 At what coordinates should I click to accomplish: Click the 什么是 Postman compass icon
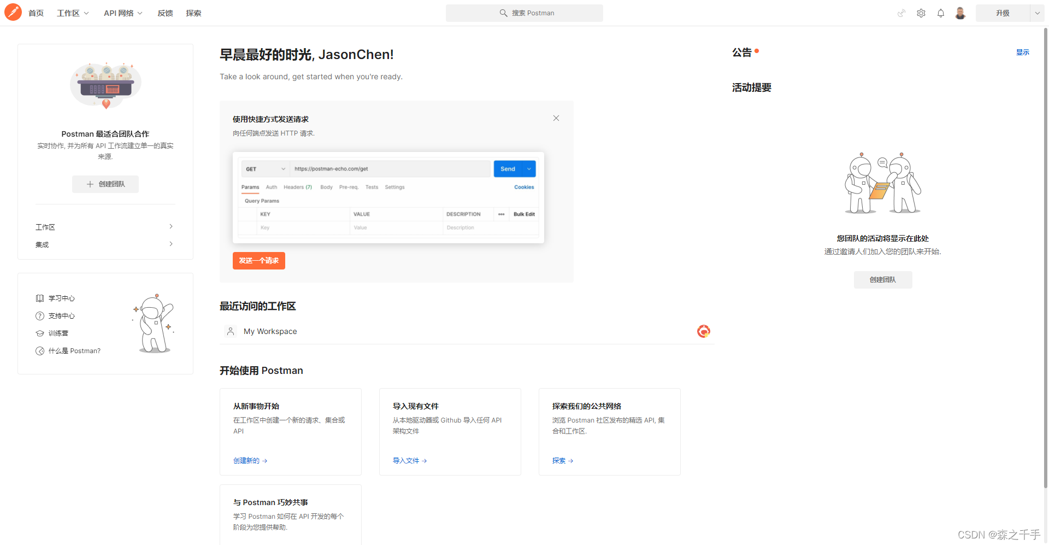[x=40, y=351]
